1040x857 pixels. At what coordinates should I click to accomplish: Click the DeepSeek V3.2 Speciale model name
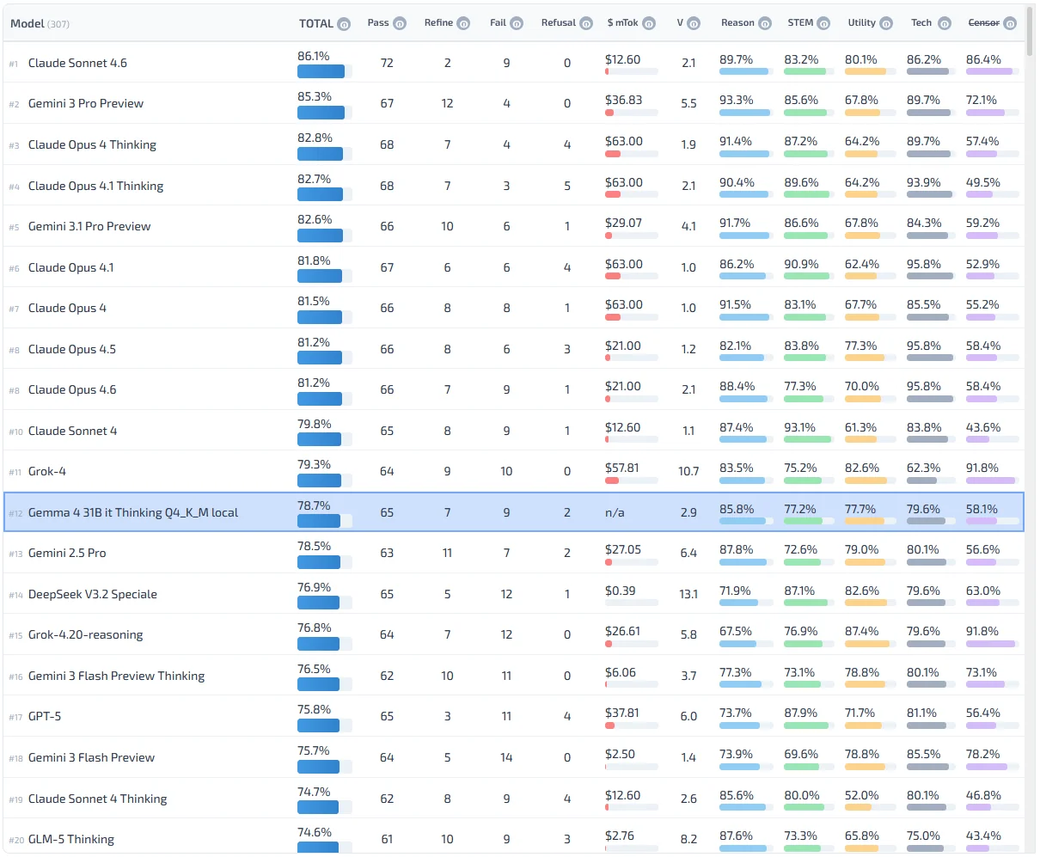93,594
